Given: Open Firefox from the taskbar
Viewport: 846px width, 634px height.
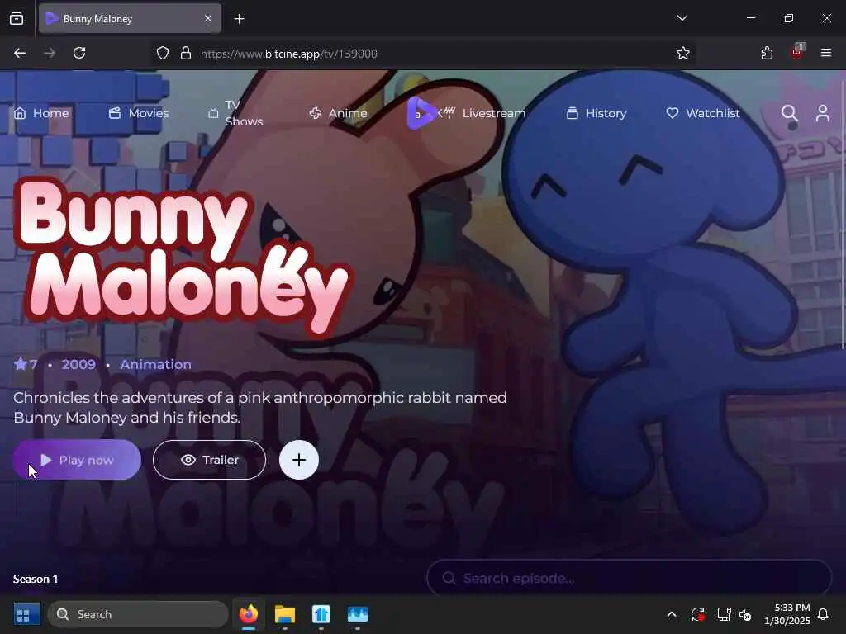Looking at the screenshot, I should (248, 614).
